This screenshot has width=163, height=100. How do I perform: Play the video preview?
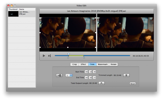coord(44,56)
